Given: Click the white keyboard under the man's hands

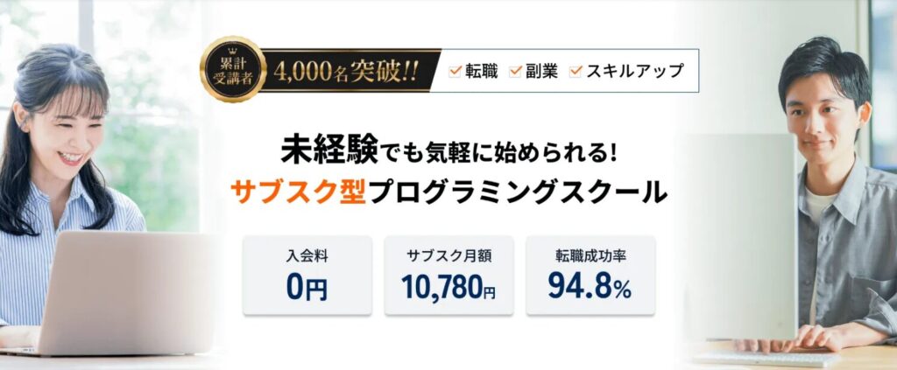Looking at the screenshot, I should tap(766, 359).
